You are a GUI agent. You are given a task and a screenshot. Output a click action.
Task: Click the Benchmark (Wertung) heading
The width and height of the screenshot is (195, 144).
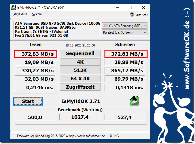(80, 110)
